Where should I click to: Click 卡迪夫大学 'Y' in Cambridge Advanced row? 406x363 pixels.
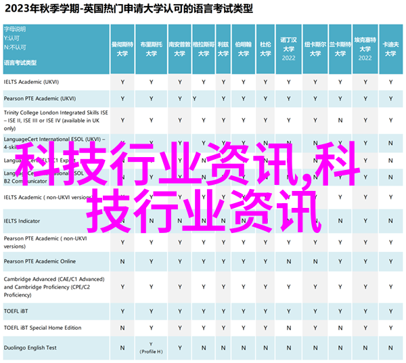[x=390, y=287]
